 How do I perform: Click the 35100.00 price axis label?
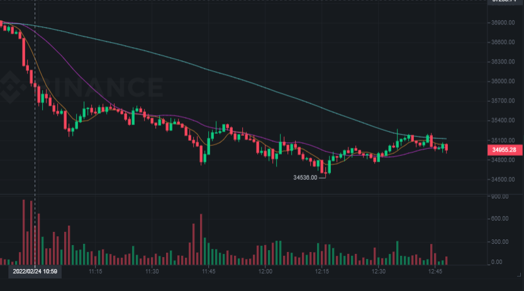pos(503,140)
